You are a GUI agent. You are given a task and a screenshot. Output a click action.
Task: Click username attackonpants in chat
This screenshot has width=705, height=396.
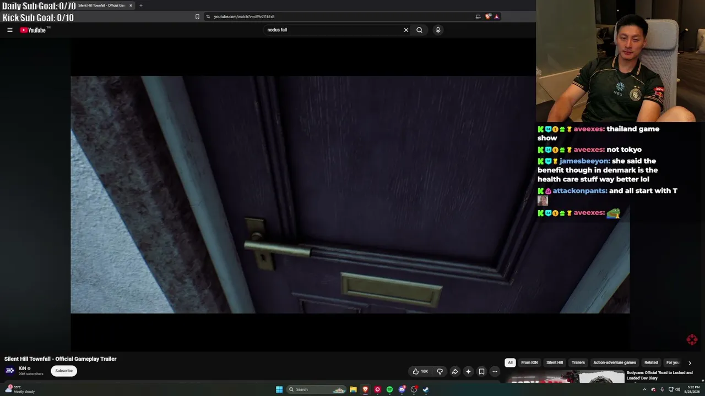point(579,191)
